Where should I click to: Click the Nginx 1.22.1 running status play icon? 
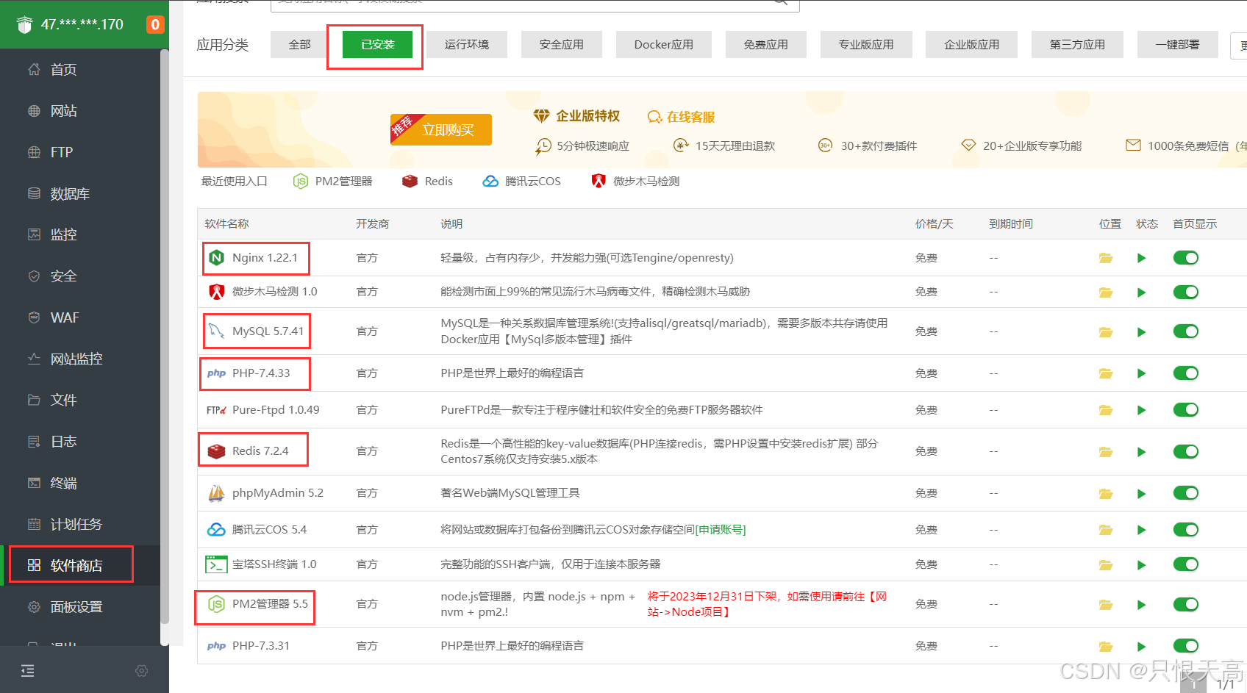[x=1142, y=258]
